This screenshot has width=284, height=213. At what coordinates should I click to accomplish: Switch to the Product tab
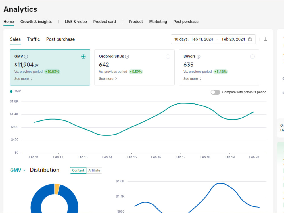(136, 22)
